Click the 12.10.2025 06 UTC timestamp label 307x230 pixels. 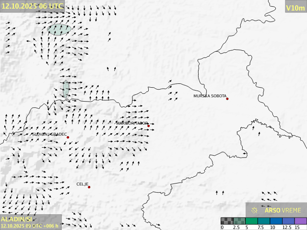pyautogui.click(x=32, y=6)
